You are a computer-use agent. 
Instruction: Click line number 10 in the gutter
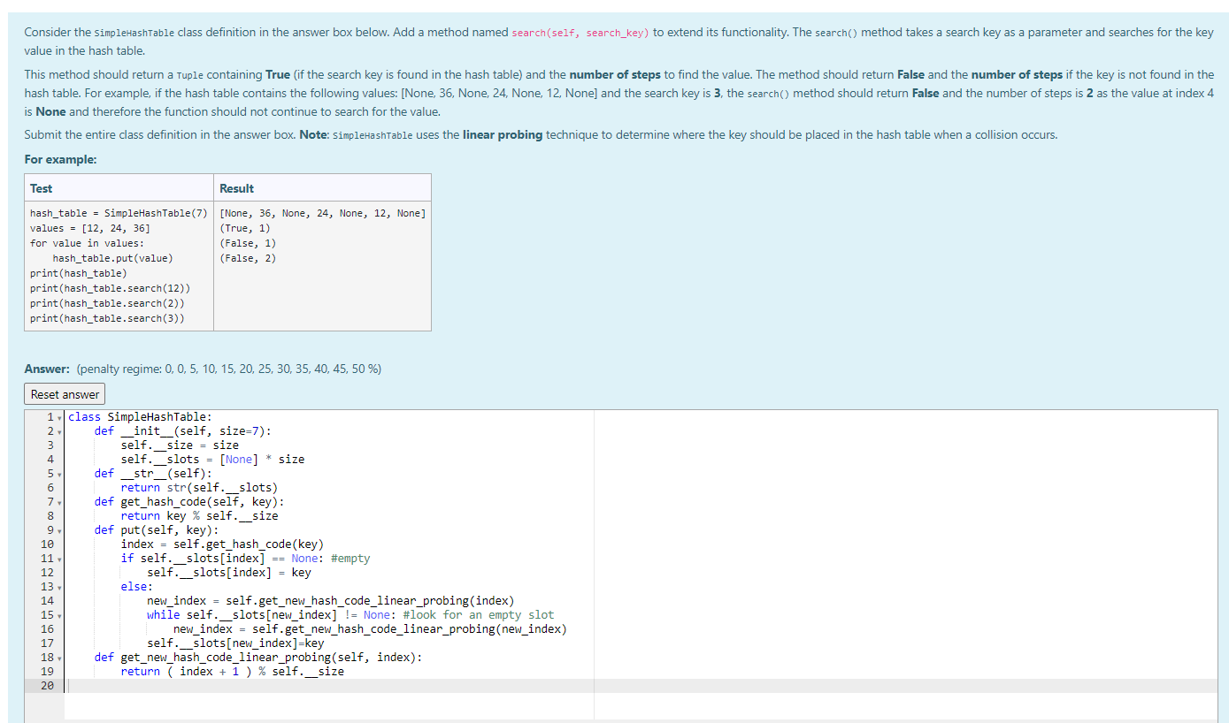[46, 544]
